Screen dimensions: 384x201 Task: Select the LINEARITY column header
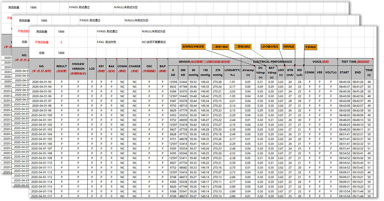pos(232,72)
